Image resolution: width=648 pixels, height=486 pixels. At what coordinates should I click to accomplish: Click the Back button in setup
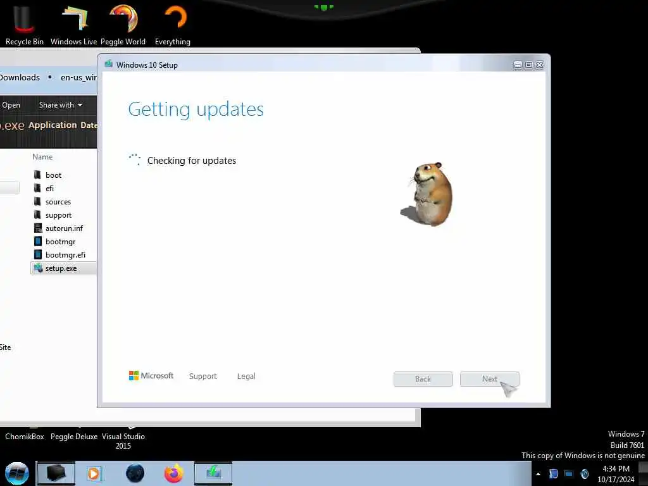click(423, 379)
